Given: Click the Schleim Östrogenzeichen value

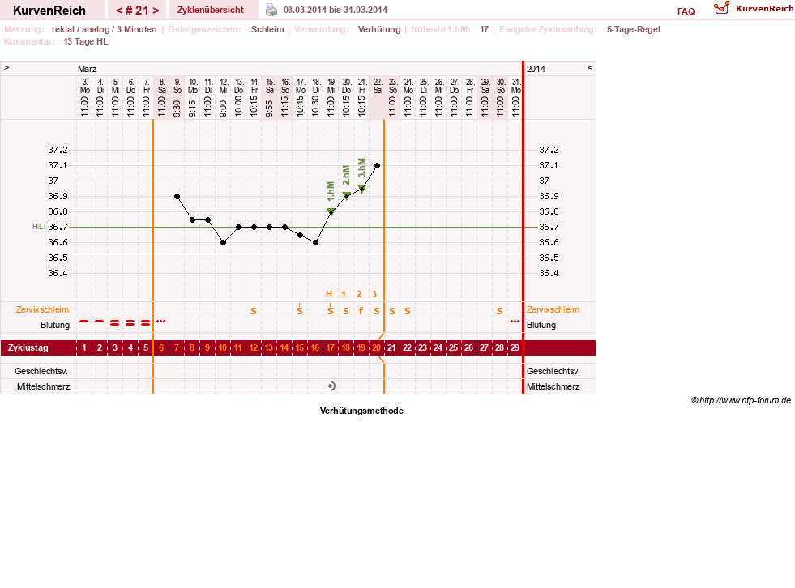Looking at the screenshot, I should click(267, 29).
